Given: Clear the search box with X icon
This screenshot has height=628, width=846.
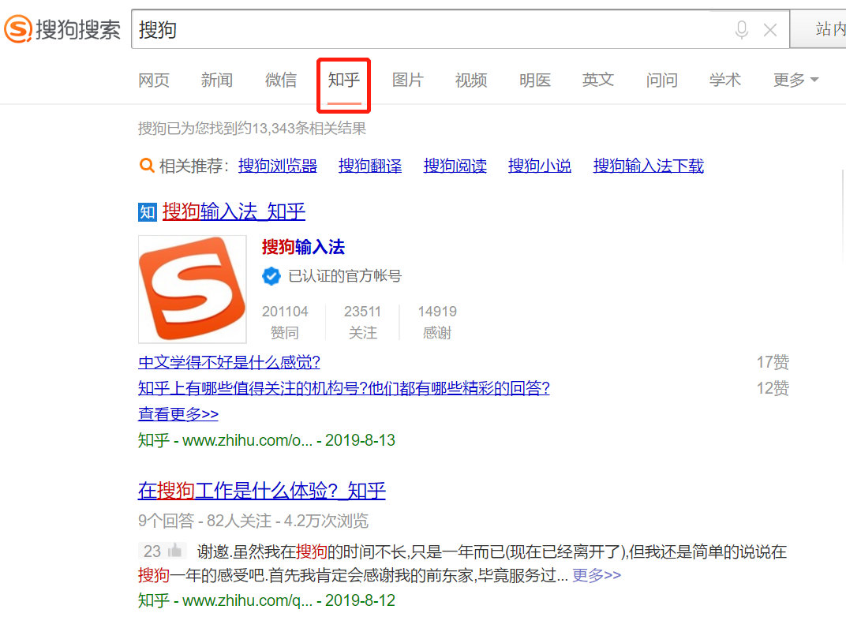Looking at the screenshot, I should 770,30.
